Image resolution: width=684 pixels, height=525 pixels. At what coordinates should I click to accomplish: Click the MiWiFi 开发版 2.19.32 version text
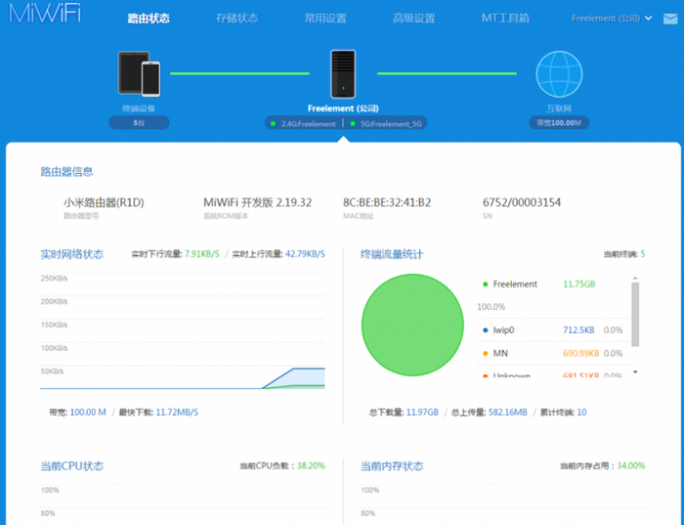[x=257, y=202]
